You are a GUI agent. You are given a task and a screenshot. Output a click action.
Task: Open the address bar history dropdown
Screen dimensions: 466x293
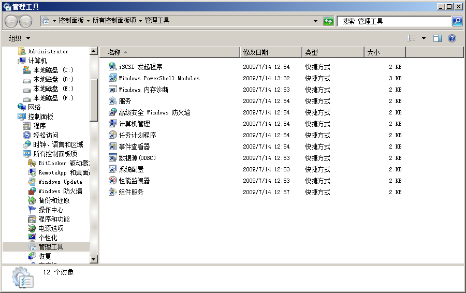pos(315,21)
